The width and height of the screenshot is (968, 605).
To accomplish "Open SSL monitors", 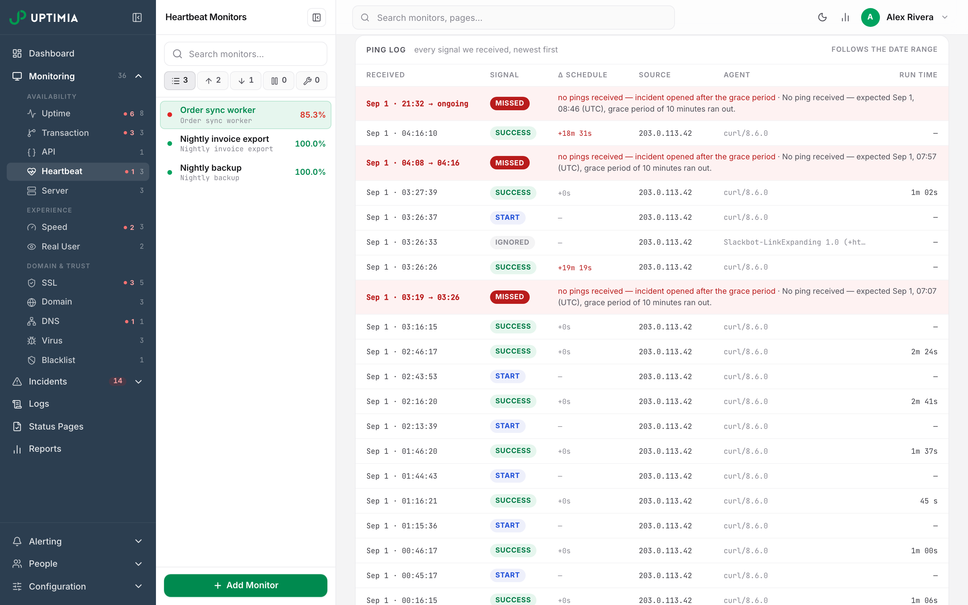I will [x=78, y=282].
